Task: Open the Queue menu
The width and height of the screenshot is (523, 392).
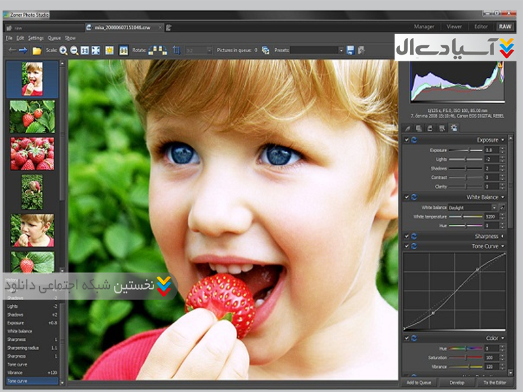Action: pyautogui.click(x=54, y=38)
